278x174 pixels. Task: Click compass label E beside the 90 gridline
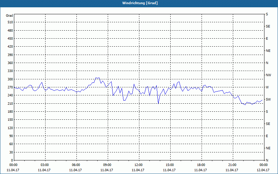pos(267,136)
